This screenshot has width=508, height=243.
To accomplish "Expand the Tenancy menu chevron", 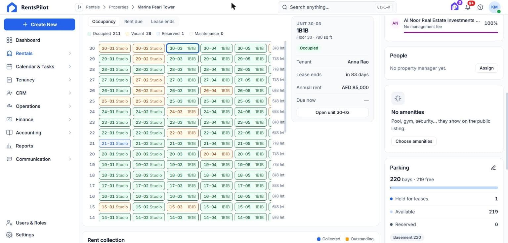I will pyautogui.click(x=70, y=80).
